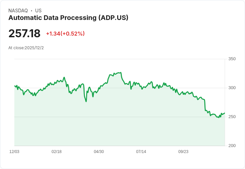Click the sharp April dip in the price line
Screen dimensions: 245x169
pyautogui.click(x=86, y=101)
